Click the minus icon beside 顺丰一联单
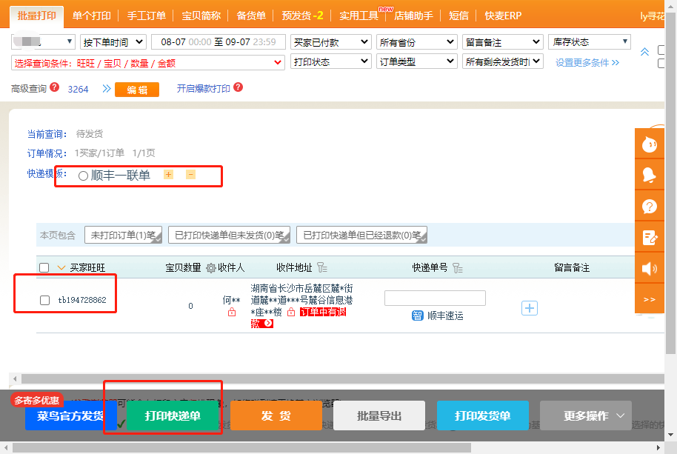The width and height of the screenshot is (677, 454). point(190,174)
